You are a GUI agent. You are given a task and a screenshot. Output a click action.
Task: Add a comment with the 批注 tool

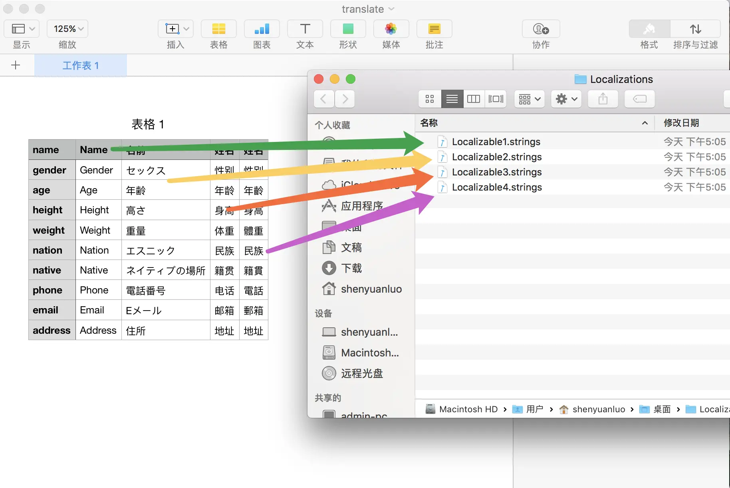tap(434, 29)
